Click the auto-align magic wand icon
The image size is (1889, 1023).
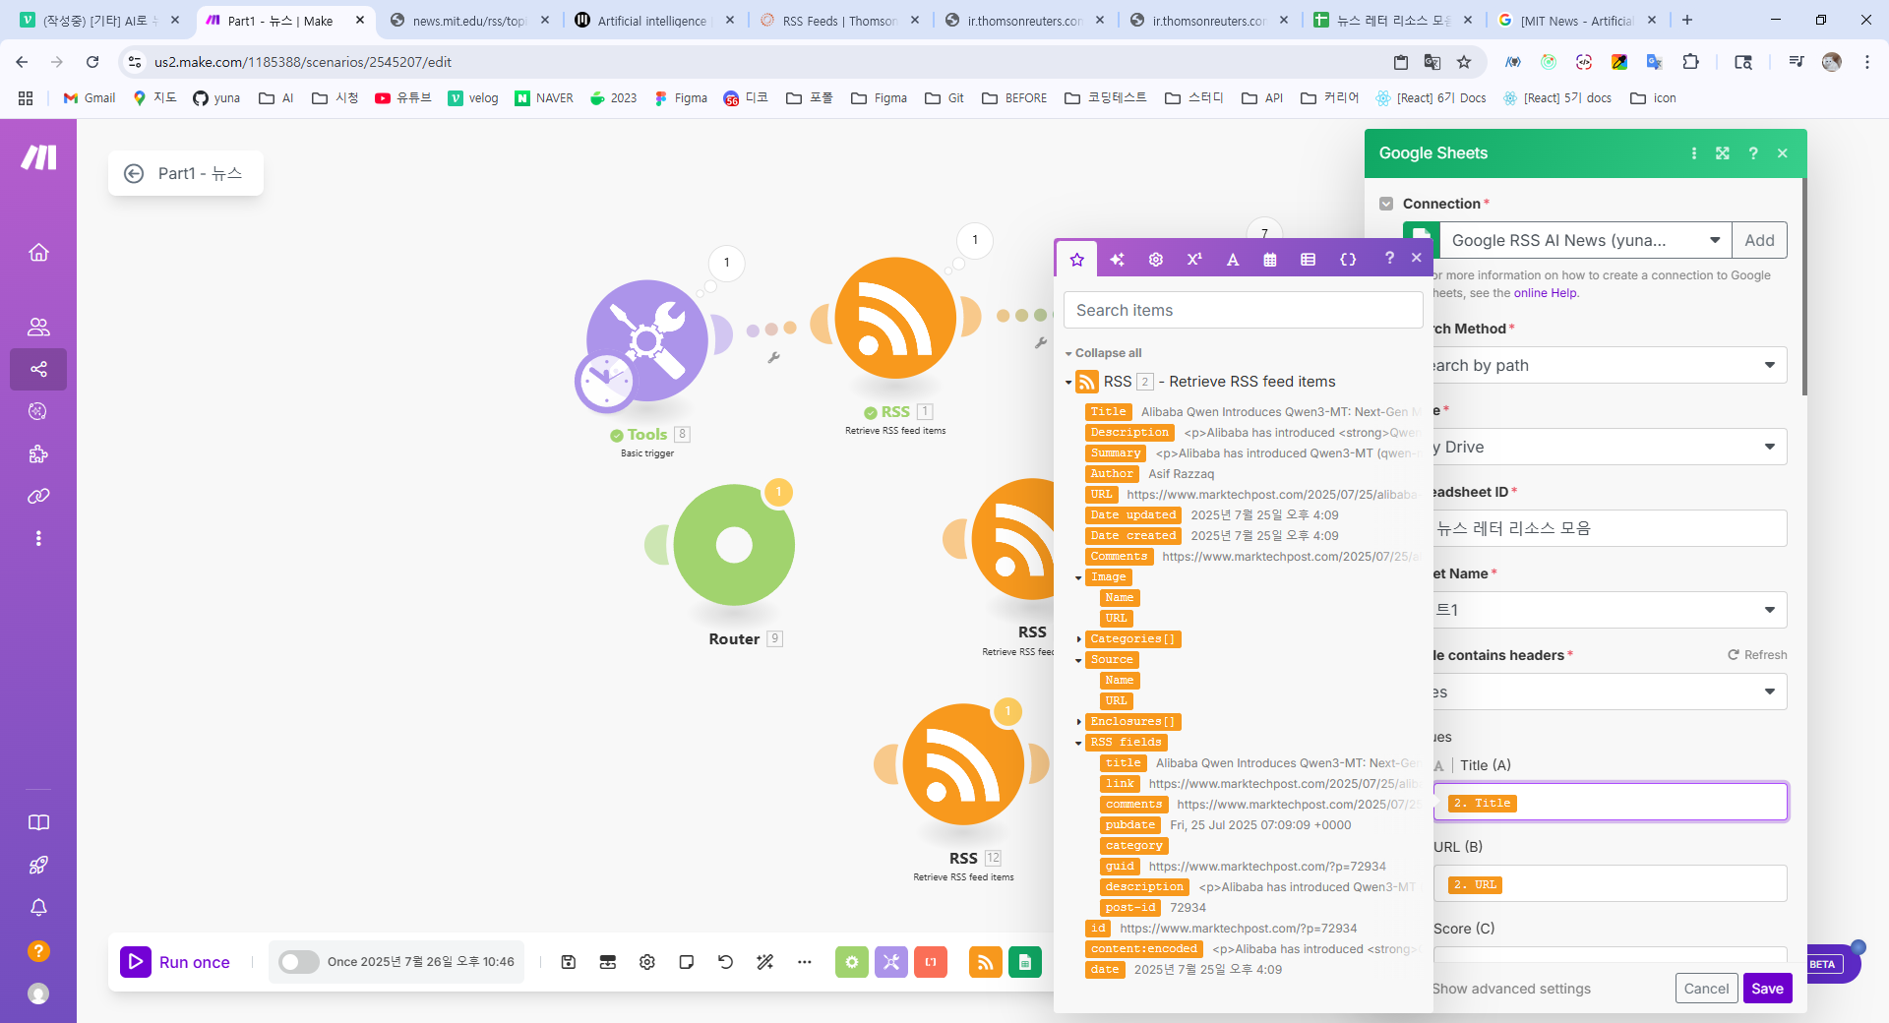[x=765, y=962]
